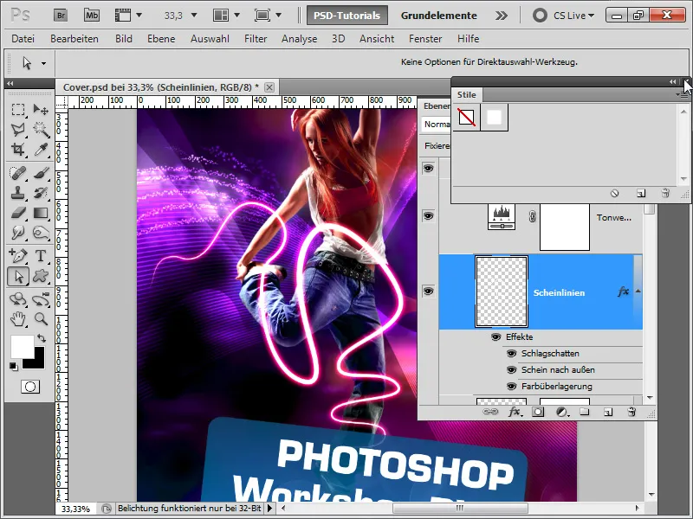Screen dimensions: 693x519
Task: Delete style using the Stile panel trash icon
Action: (x=665, y=193)
